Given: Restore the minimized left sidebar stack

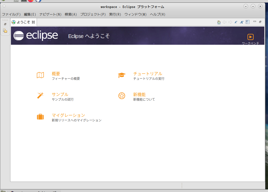Looking at the screenshot, I should 5,24.
